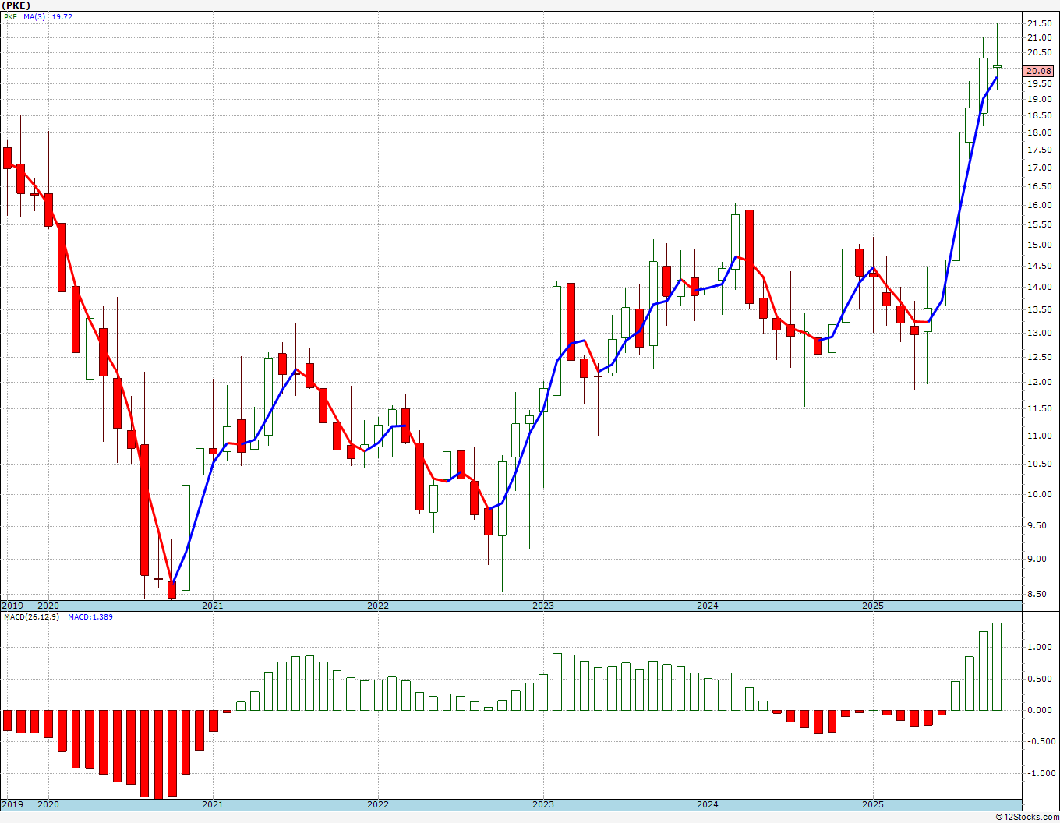The image size is (1060, 823).
Task: Select the 19.72 moving average value
Action: (x=62, y=16)
